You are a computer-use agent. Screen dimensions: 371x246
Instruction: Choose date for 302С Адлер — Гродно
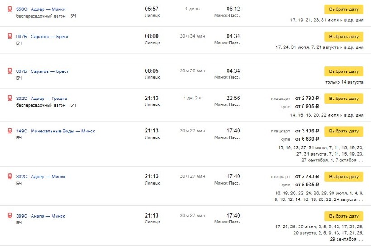(x=343, y=99)
